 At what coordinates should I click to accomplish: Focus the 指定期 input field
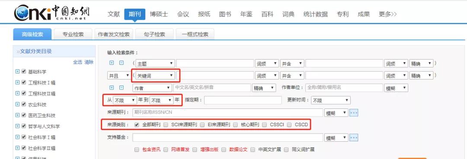point(243,100)
